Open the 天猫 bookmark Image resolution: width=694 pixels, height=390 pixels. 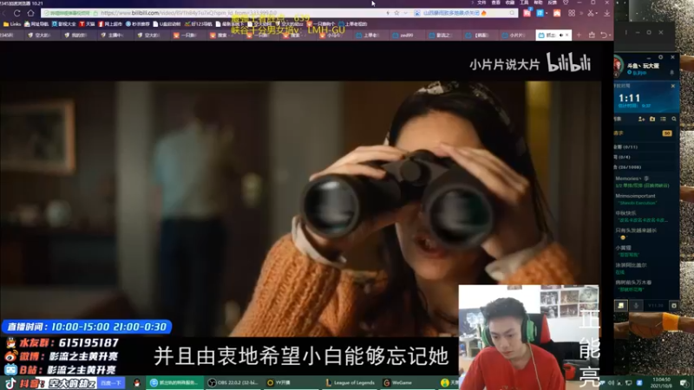(88, 24)
